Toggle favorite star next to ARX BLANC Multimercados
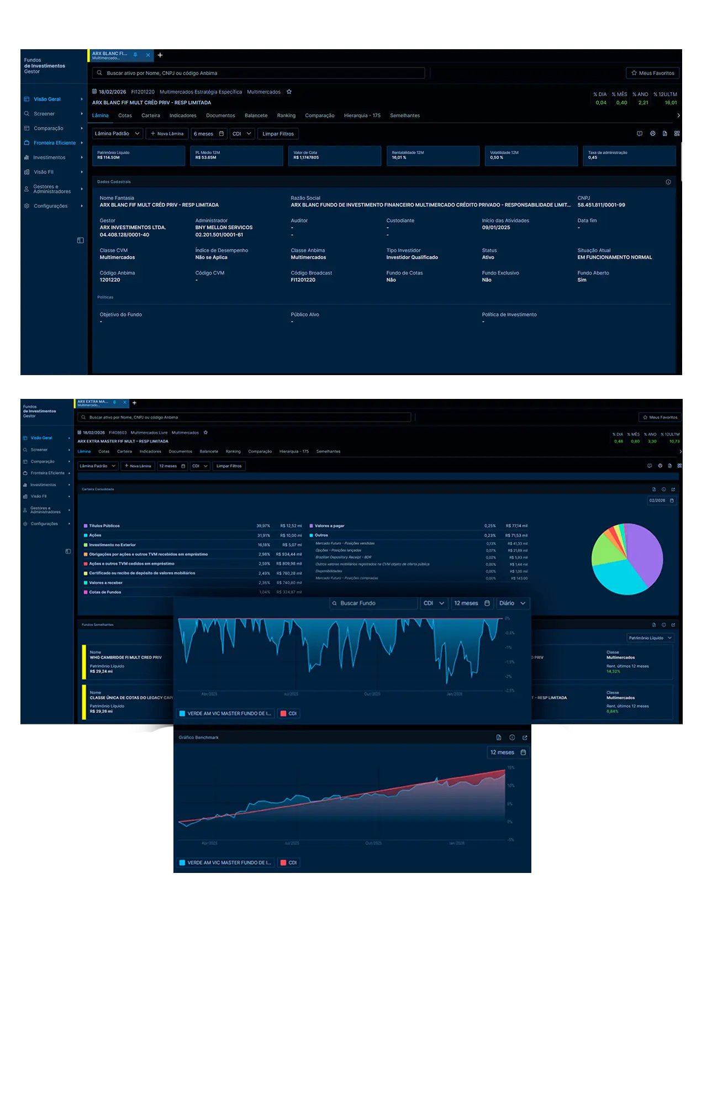This screenshot has width=707, height=1105. [x=289, y=92]
